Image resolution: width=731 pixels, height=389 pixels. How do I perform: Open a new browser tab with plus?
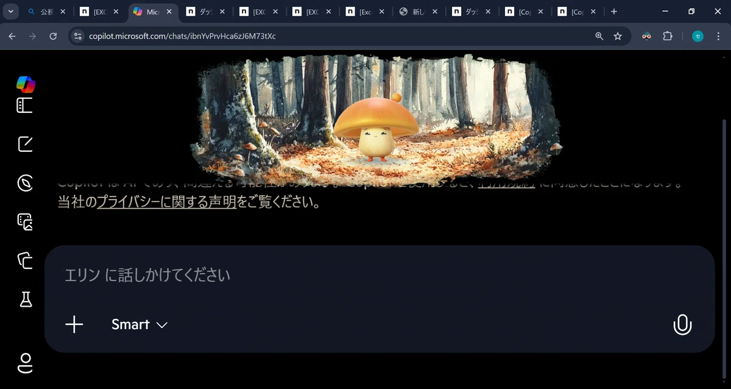(613, 12)
